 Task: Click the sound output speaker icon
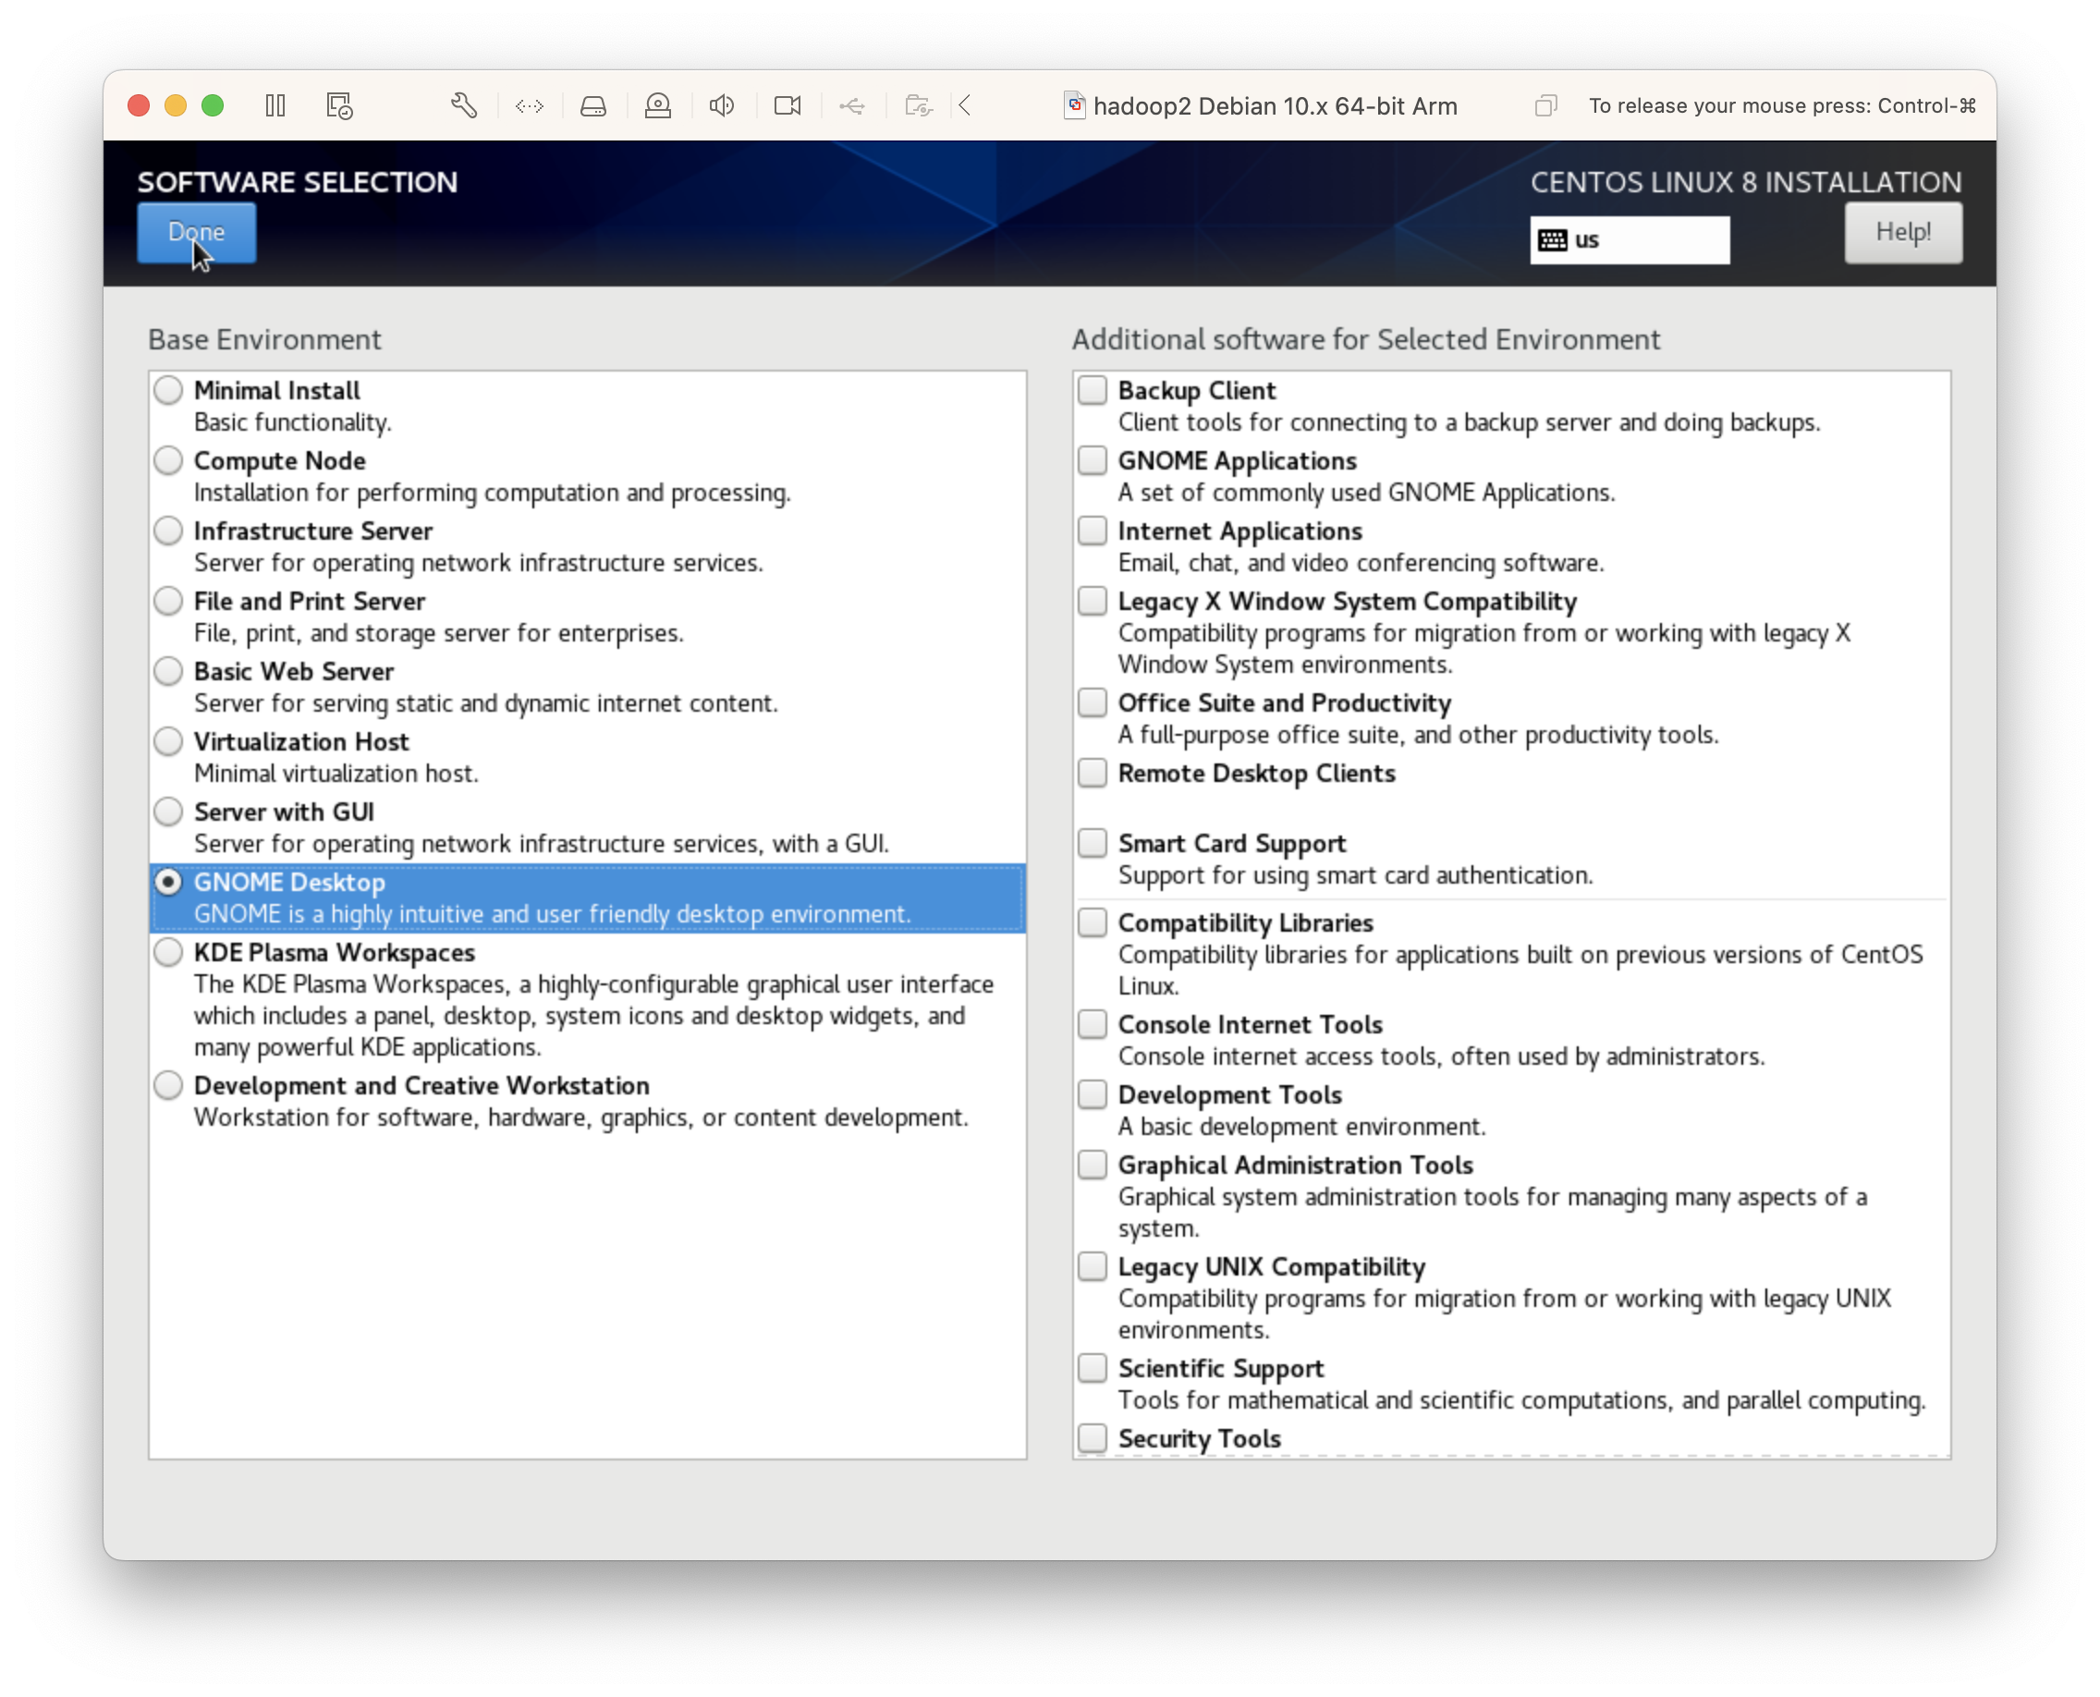click(721, 104)
